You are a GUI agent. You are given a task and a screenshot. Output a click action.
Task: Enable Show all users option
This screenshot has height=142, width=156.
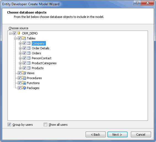45,125
